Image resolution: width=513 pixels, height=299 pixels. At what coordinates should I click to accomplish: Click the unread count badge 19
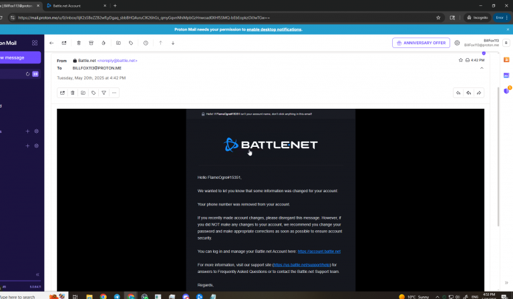[35, 74]
